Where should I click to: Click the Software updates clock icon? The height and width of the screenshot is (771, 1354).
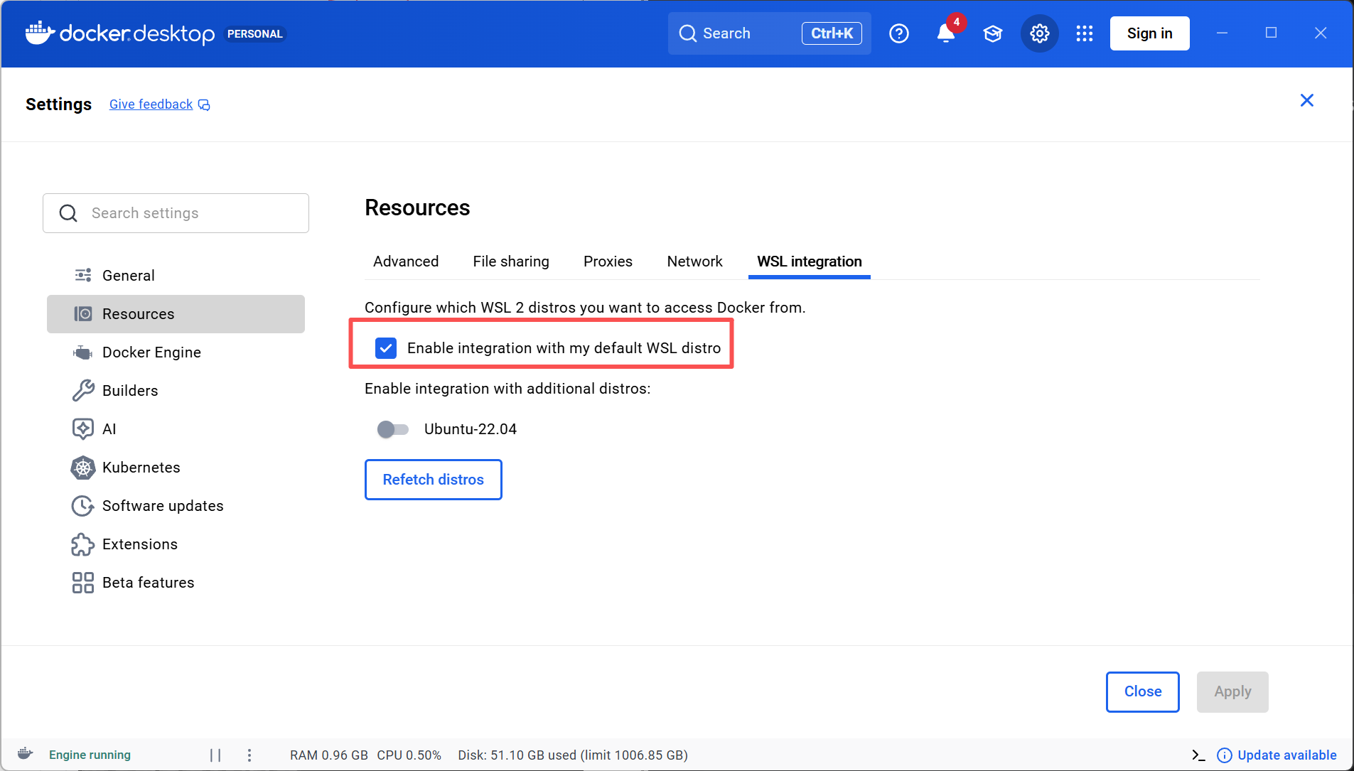[x=83, y=505]
